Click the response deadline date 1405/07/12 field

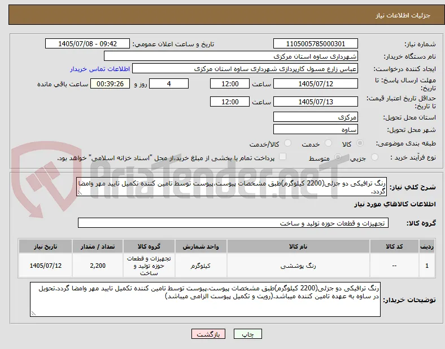coord(315,84)
